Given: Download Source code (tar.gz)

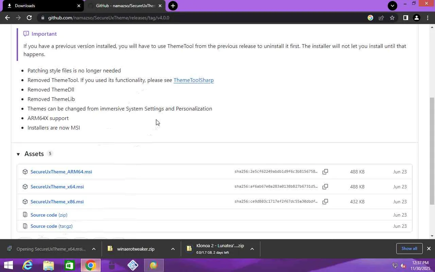Looking at the screenshot, I should coord(52,226).
